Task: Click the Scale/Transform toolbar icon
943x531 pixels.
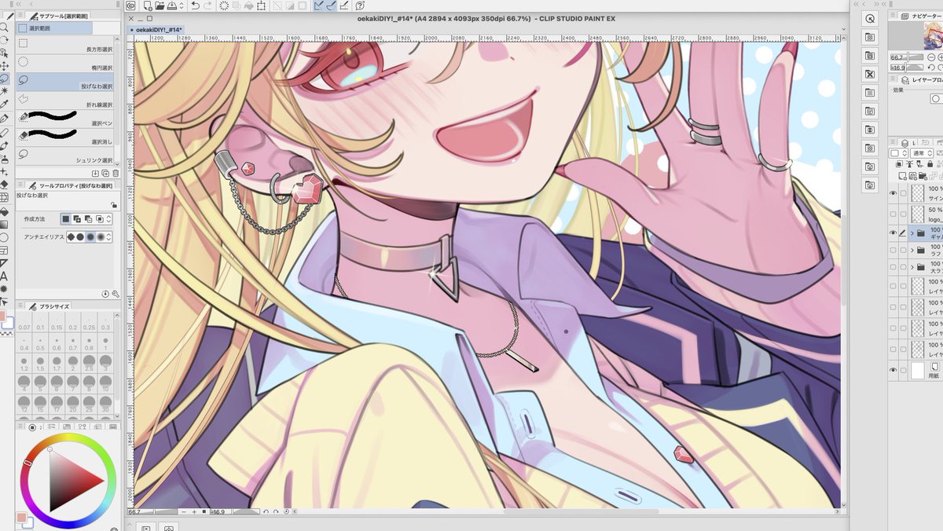Action: [261, 5]
